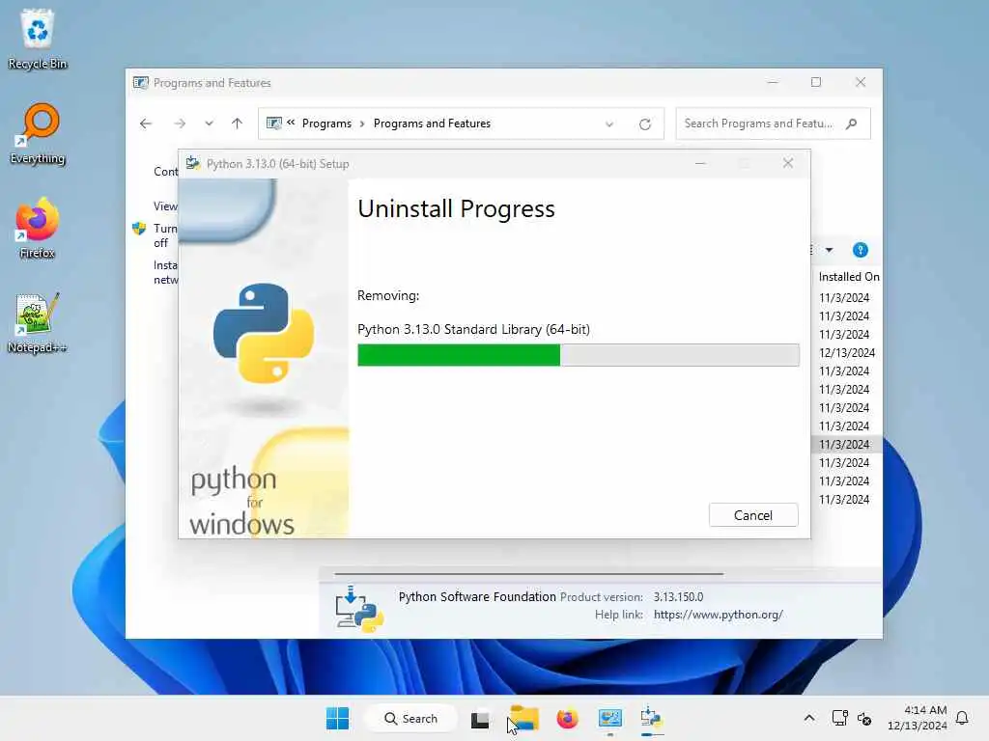Close the Python 3.13.0 Setup dialog
989x741 pixels.
click(x=788, y=163)
